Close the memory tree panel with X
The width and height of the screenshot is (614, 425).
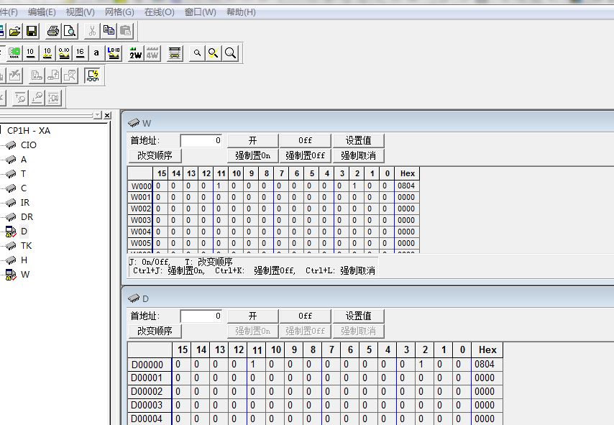(107, 115)
